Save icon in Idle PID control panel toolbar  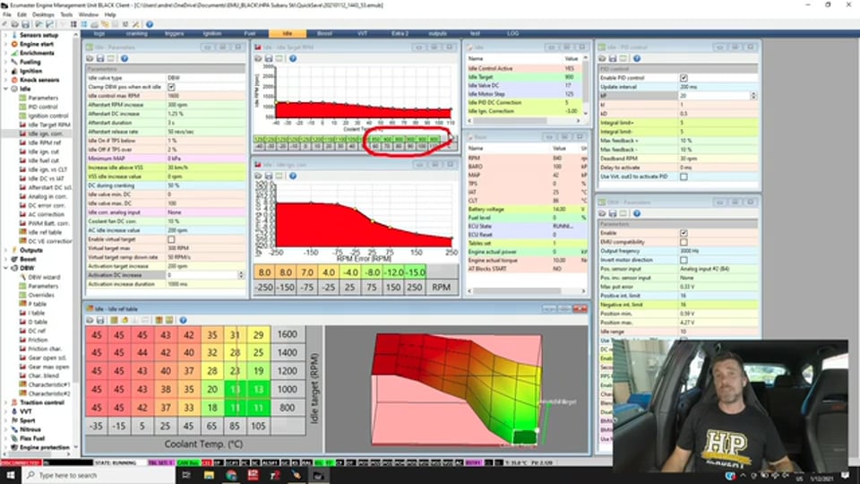[613, 58]
